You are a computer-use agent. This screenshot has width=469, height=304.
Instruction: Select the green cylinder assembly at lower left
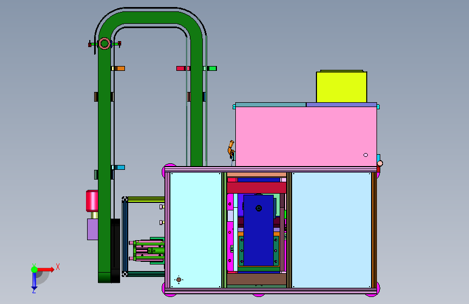[148, 250]
